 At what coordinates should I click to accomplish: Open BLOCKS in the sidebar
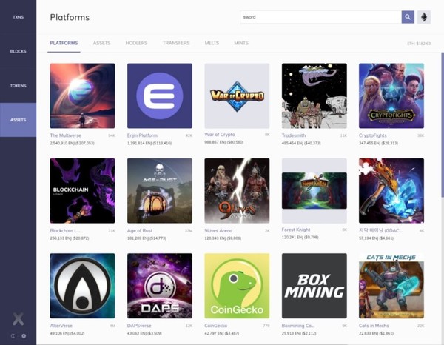pos(18,51)
